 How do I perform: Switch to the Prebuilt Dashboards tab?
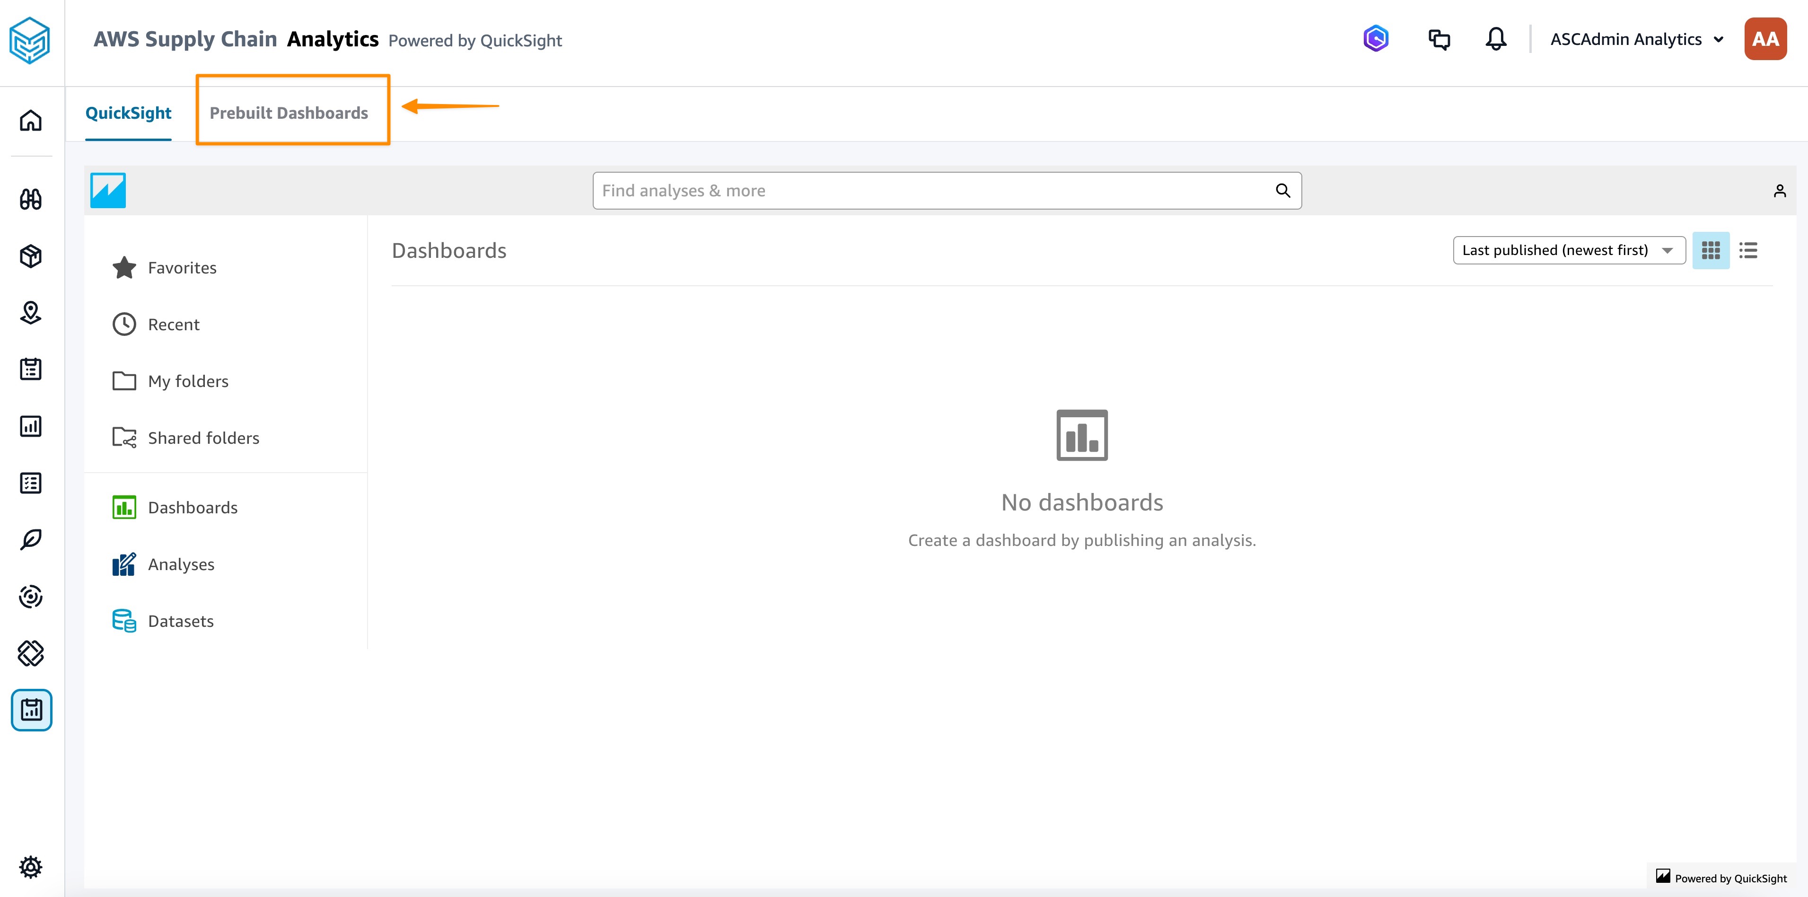point(289,113)
